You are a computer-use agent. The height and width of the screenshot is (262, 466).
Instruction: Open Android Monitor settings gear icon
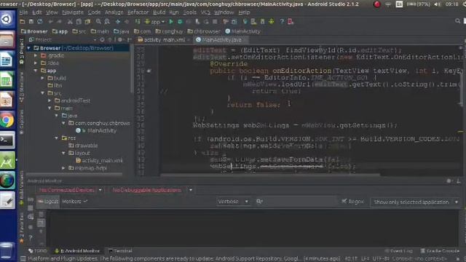coord(449,181)
